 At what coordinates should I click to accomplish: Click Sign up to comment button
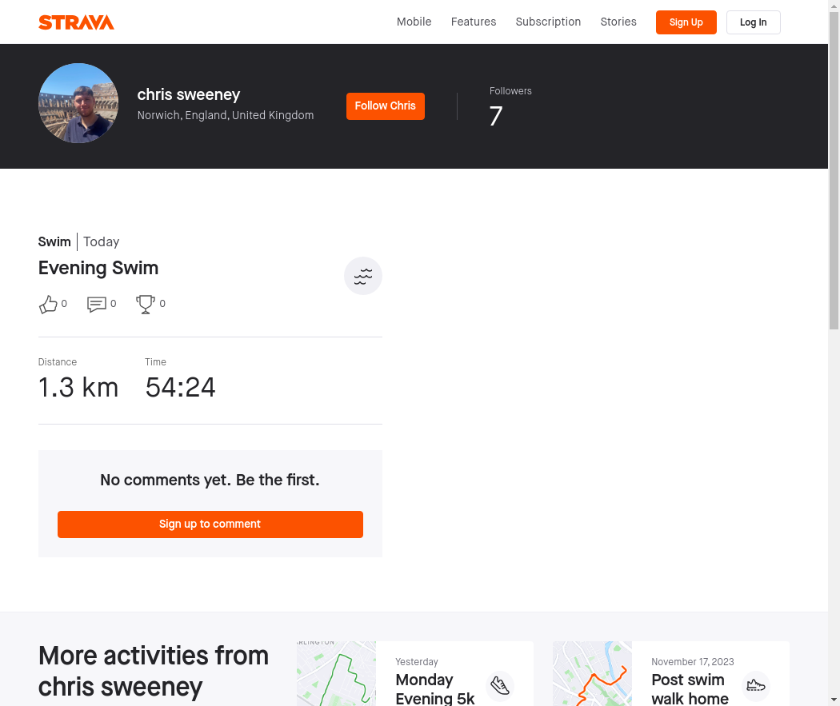pyautogui.click(x=210, y=524)
